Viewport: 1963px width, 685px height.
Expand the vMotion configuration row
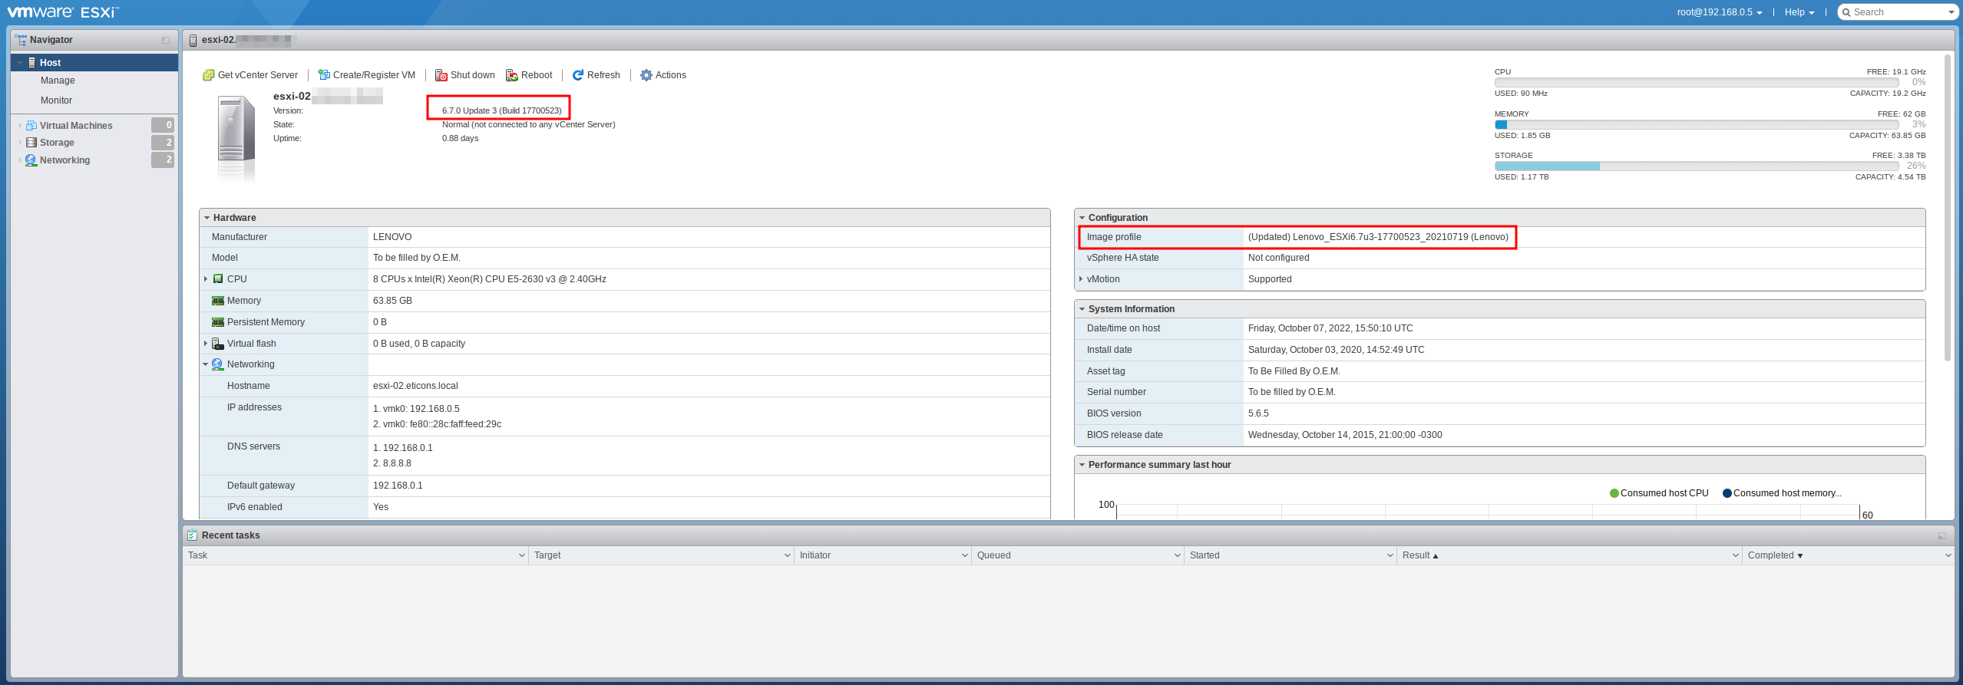(x=1081, y=279)
